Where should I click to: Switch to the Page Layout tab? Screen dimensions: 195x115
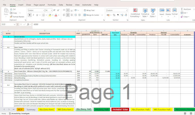[39, 5]
